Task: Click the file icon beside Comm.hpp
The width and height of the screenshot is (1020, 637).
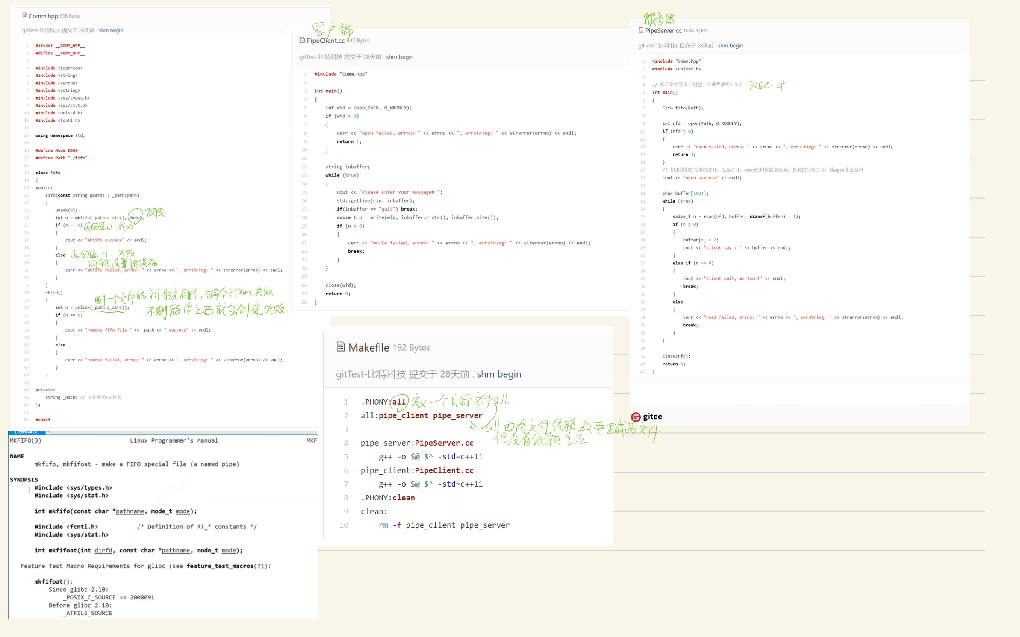Action: pos(25,16)
